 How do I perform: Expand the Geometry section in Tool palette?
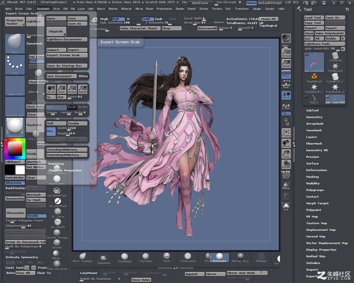click(314, 117)
